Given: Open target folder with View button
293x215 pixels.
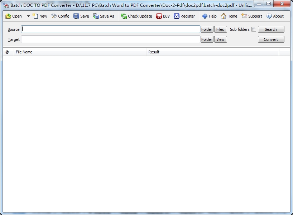Looking at the screenshot, I should click(x=221, y=39).
